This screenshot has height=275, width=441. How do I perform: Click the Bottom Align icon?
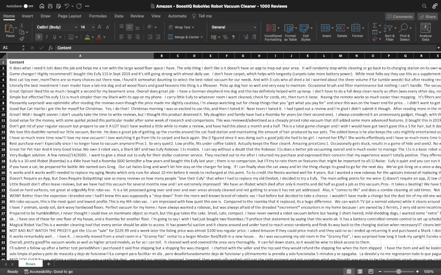138,27
